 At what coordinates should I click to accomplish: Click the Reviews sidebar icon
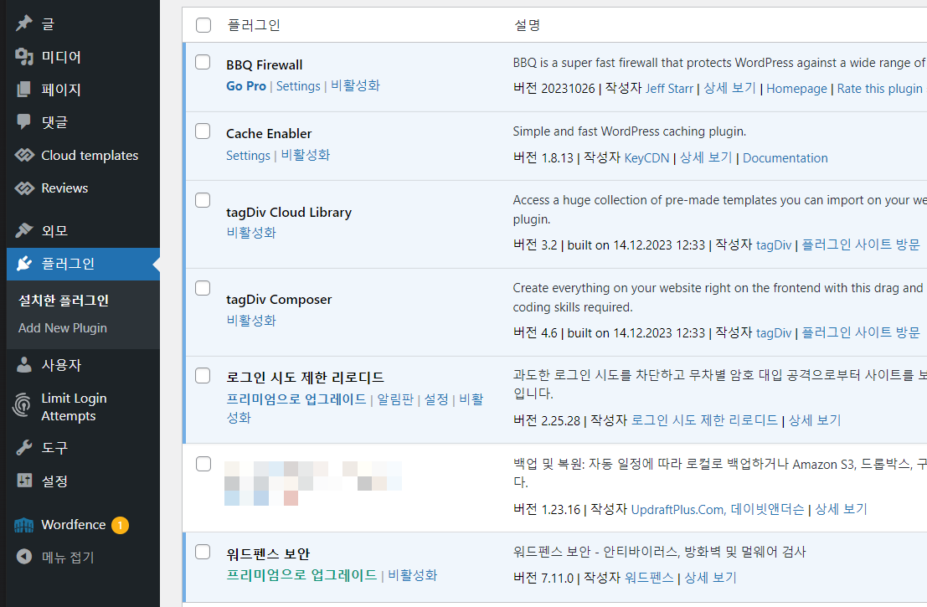point(24,188)
